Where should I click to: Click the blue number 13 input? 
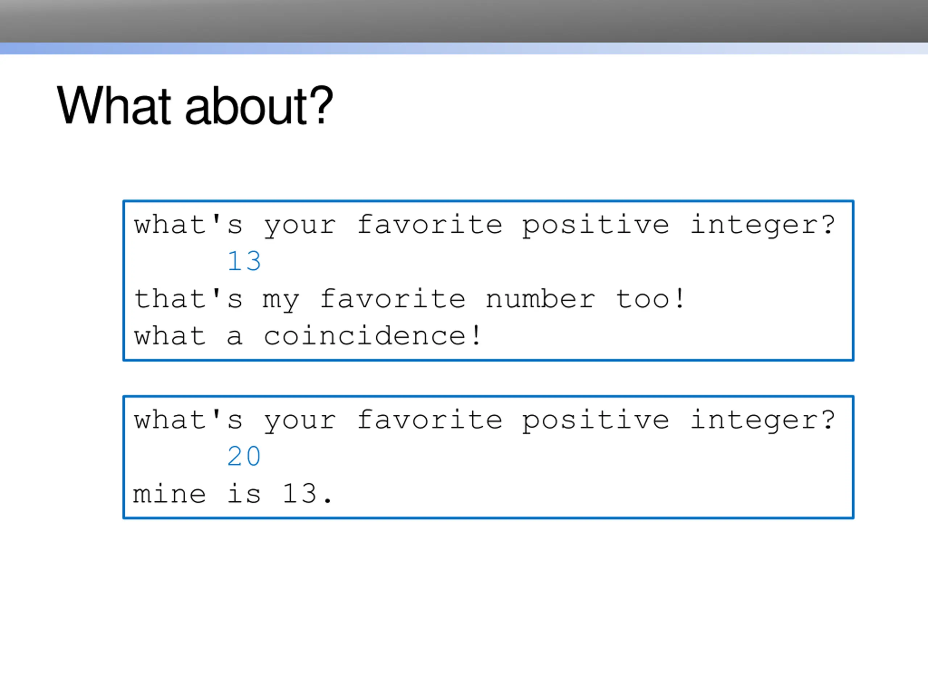coord(244,261)
